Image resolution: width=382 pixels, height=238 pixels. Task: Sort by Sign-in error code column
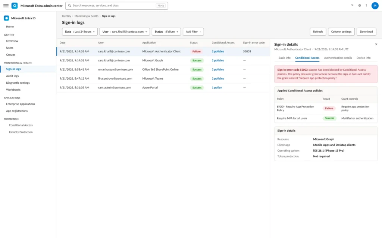tap(254, 42)
